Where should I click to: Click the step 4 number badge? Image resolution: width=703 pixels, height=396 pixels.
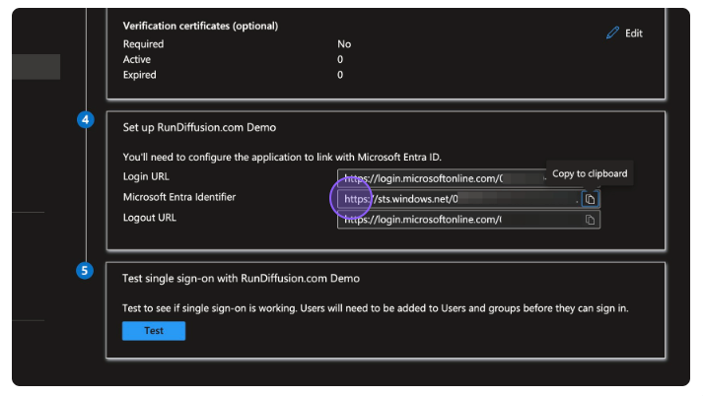(86, 121)
